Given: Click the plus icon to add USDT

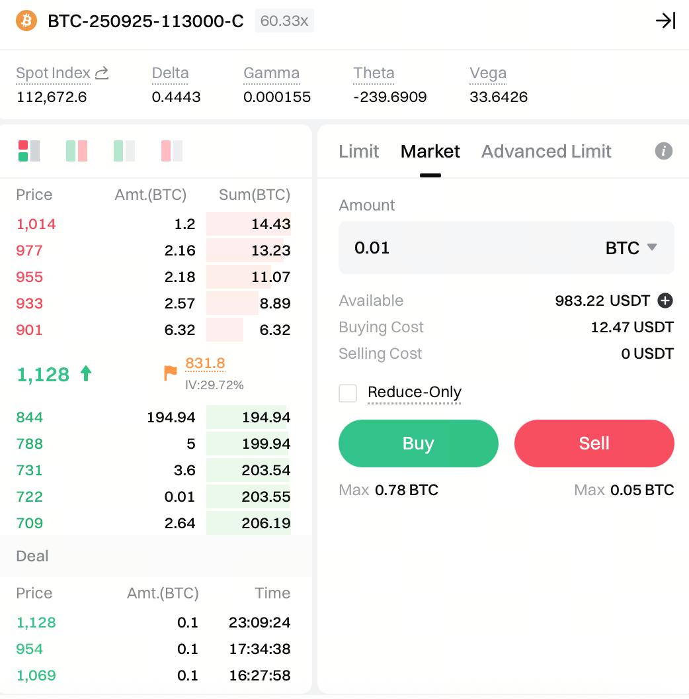Looking at the screenshot, I should point(665,301).
